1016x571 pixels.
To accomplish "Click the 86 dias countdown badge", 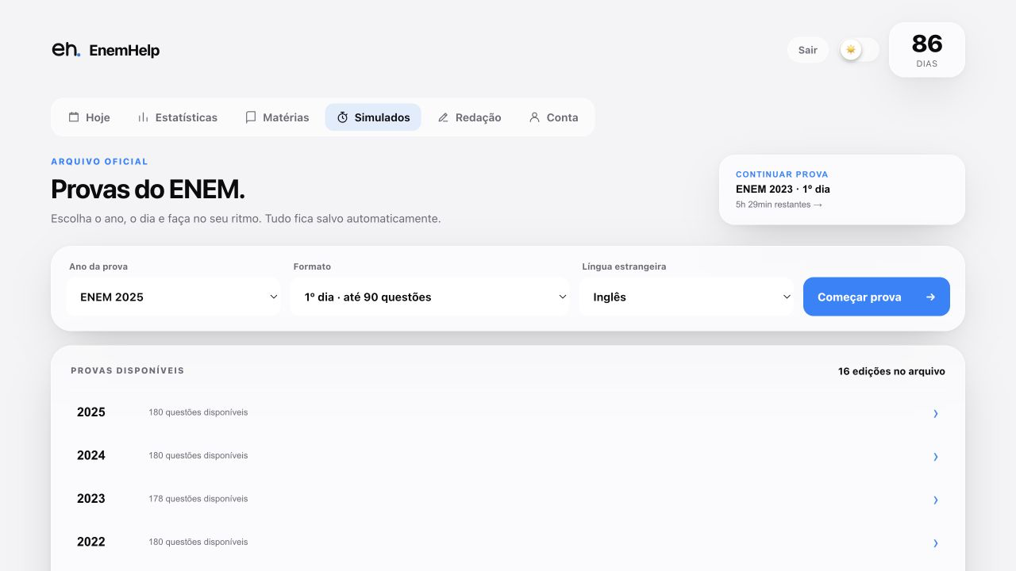I will tap(927, 50).
